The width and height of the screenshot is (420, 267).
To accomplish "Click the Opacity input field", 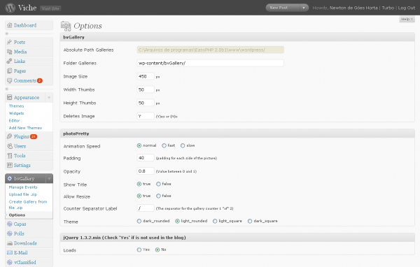I will click(x=146, y=171).
